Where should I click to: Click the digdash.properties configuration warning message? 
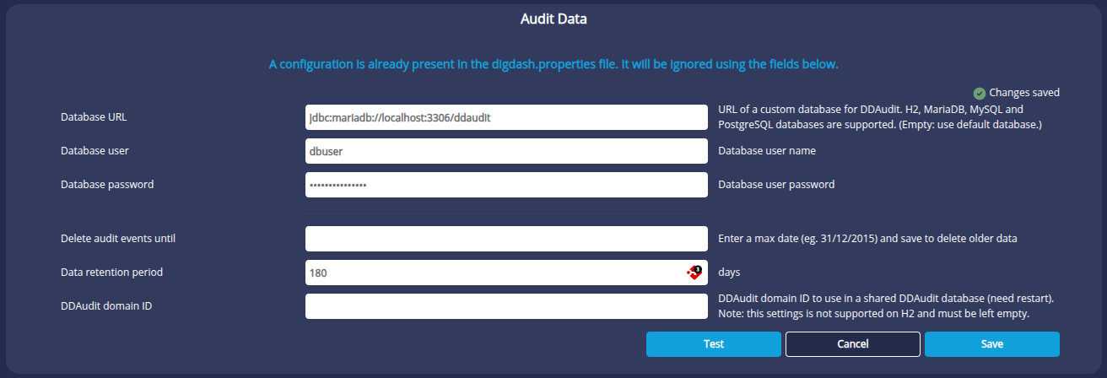coord(553,64)
